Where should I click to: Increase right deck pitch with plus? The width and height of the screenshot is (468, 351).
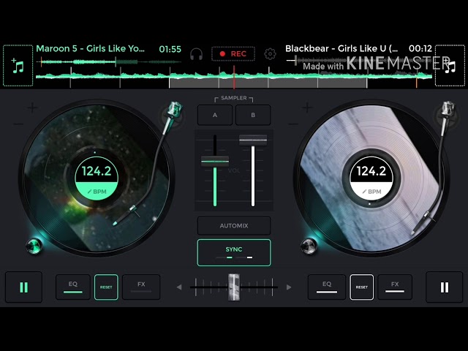307,107
